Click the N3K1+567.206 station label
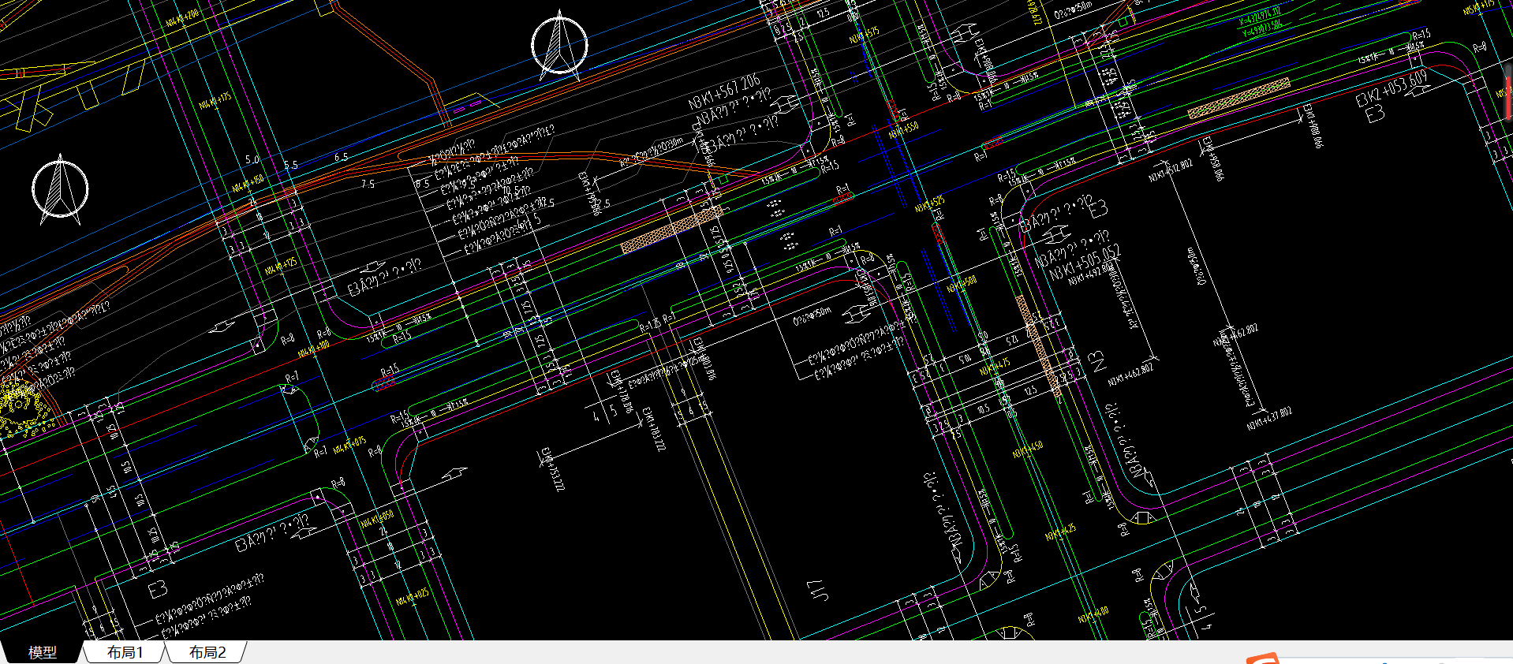The height and width of the screenshot is (664, 1513). (x=723, y=92)
